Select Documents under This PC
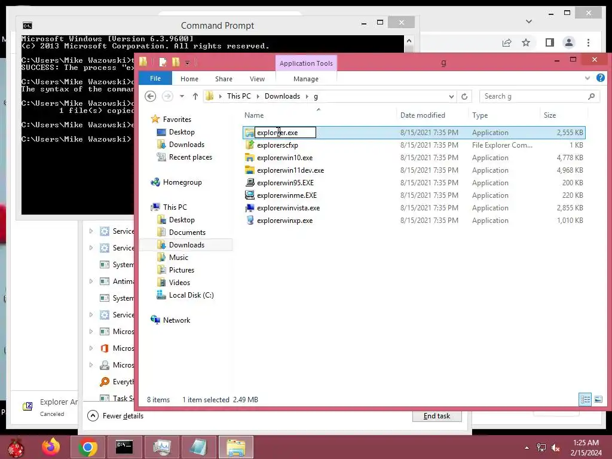This screenshot has width=612, height=459. [x=187, y=232]
